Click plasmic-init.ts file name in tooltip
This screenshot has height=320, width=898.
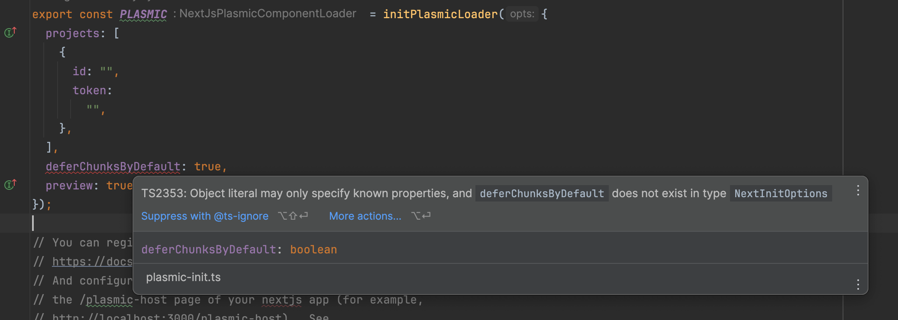(183, 277)
